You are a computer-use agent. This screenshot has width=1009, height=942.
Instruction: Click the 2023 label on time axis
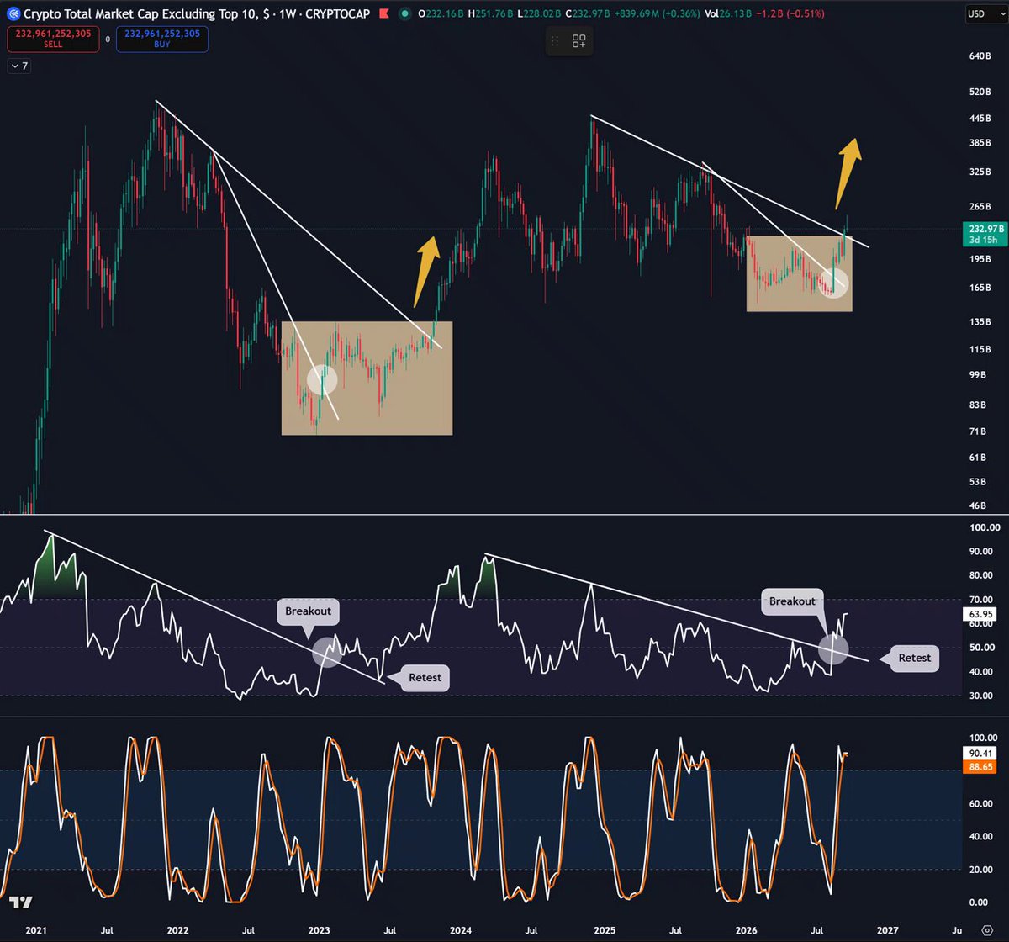(320, 930)
